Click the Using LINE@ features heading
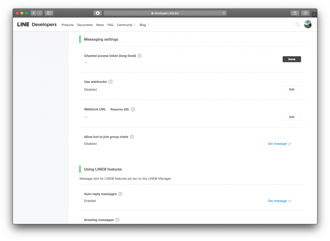The image size is (330, 241). point(103,169)
